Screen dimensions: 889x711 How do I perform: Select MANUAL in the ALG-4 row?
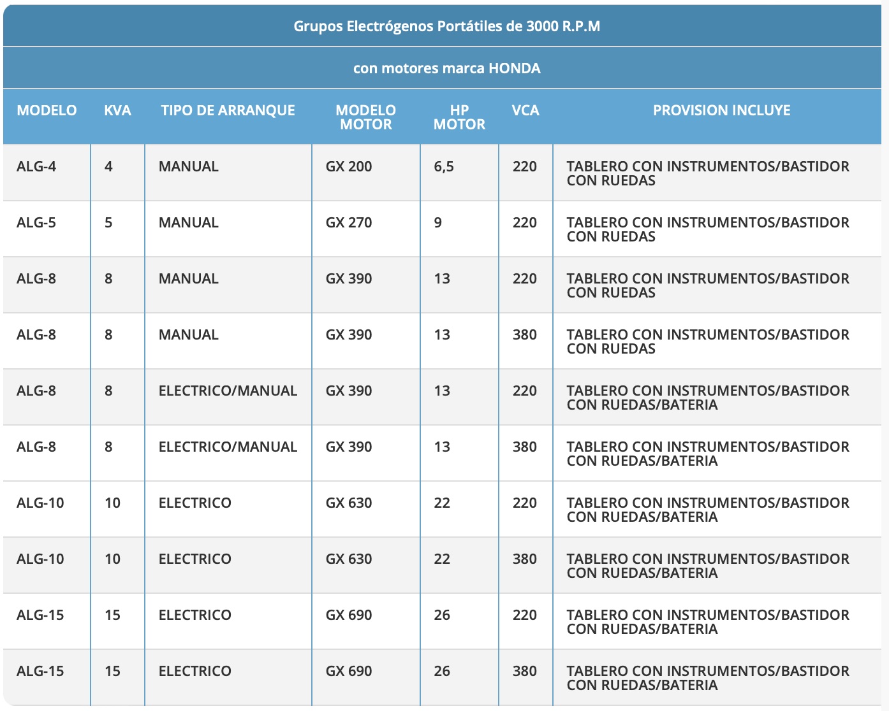(188, 166)
